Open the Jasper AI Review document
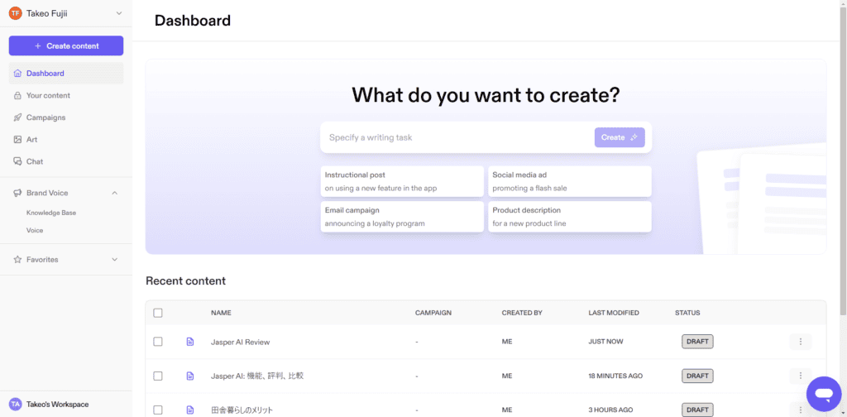Viewport: 847px width, 417px height. pos(241,342)
